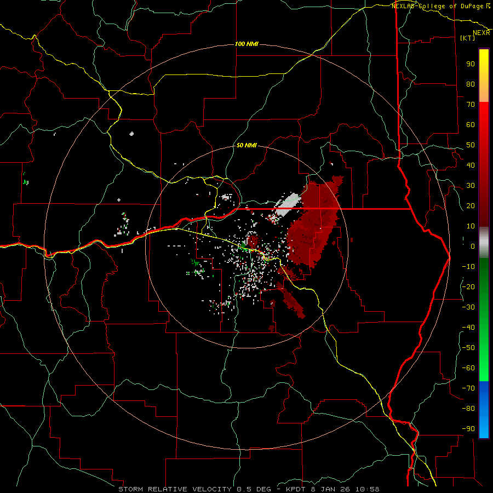493x493 pixels.
Task: Click the 50 NMI range ring label
Action: point(246,145)
